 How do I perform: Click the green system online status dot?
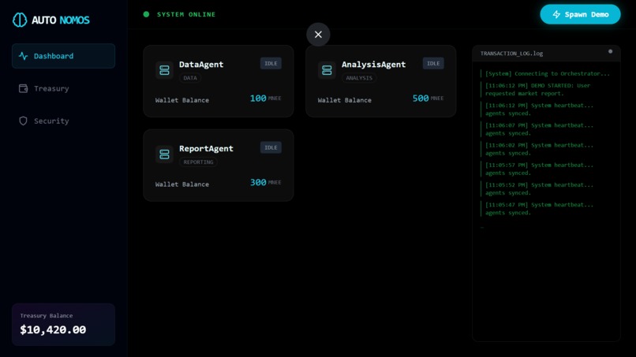tap(146, 14)
